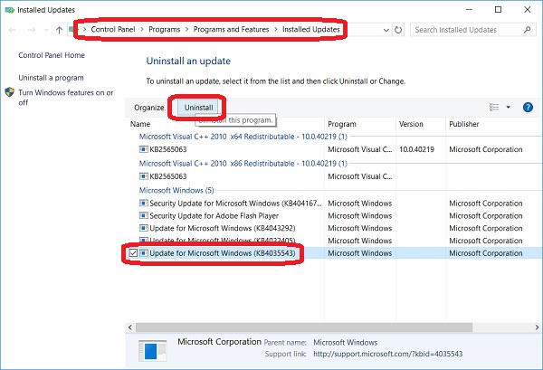Select Security Update for Adobe Flash Player
Image resolution: width=543 pixels, height=370 pixels.
tap(214, 216)
